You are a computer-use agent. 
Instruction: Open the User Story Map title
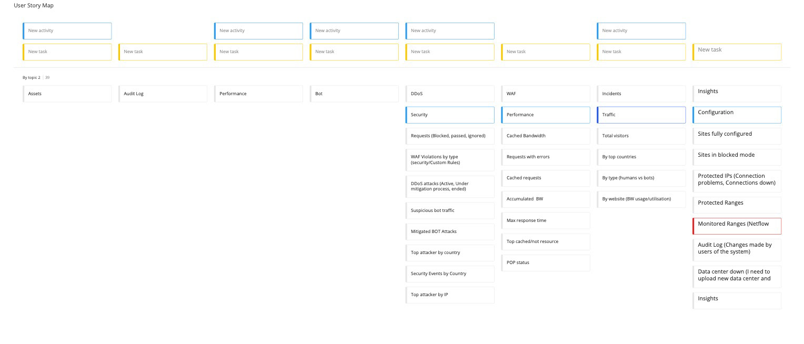click(34, 5)
